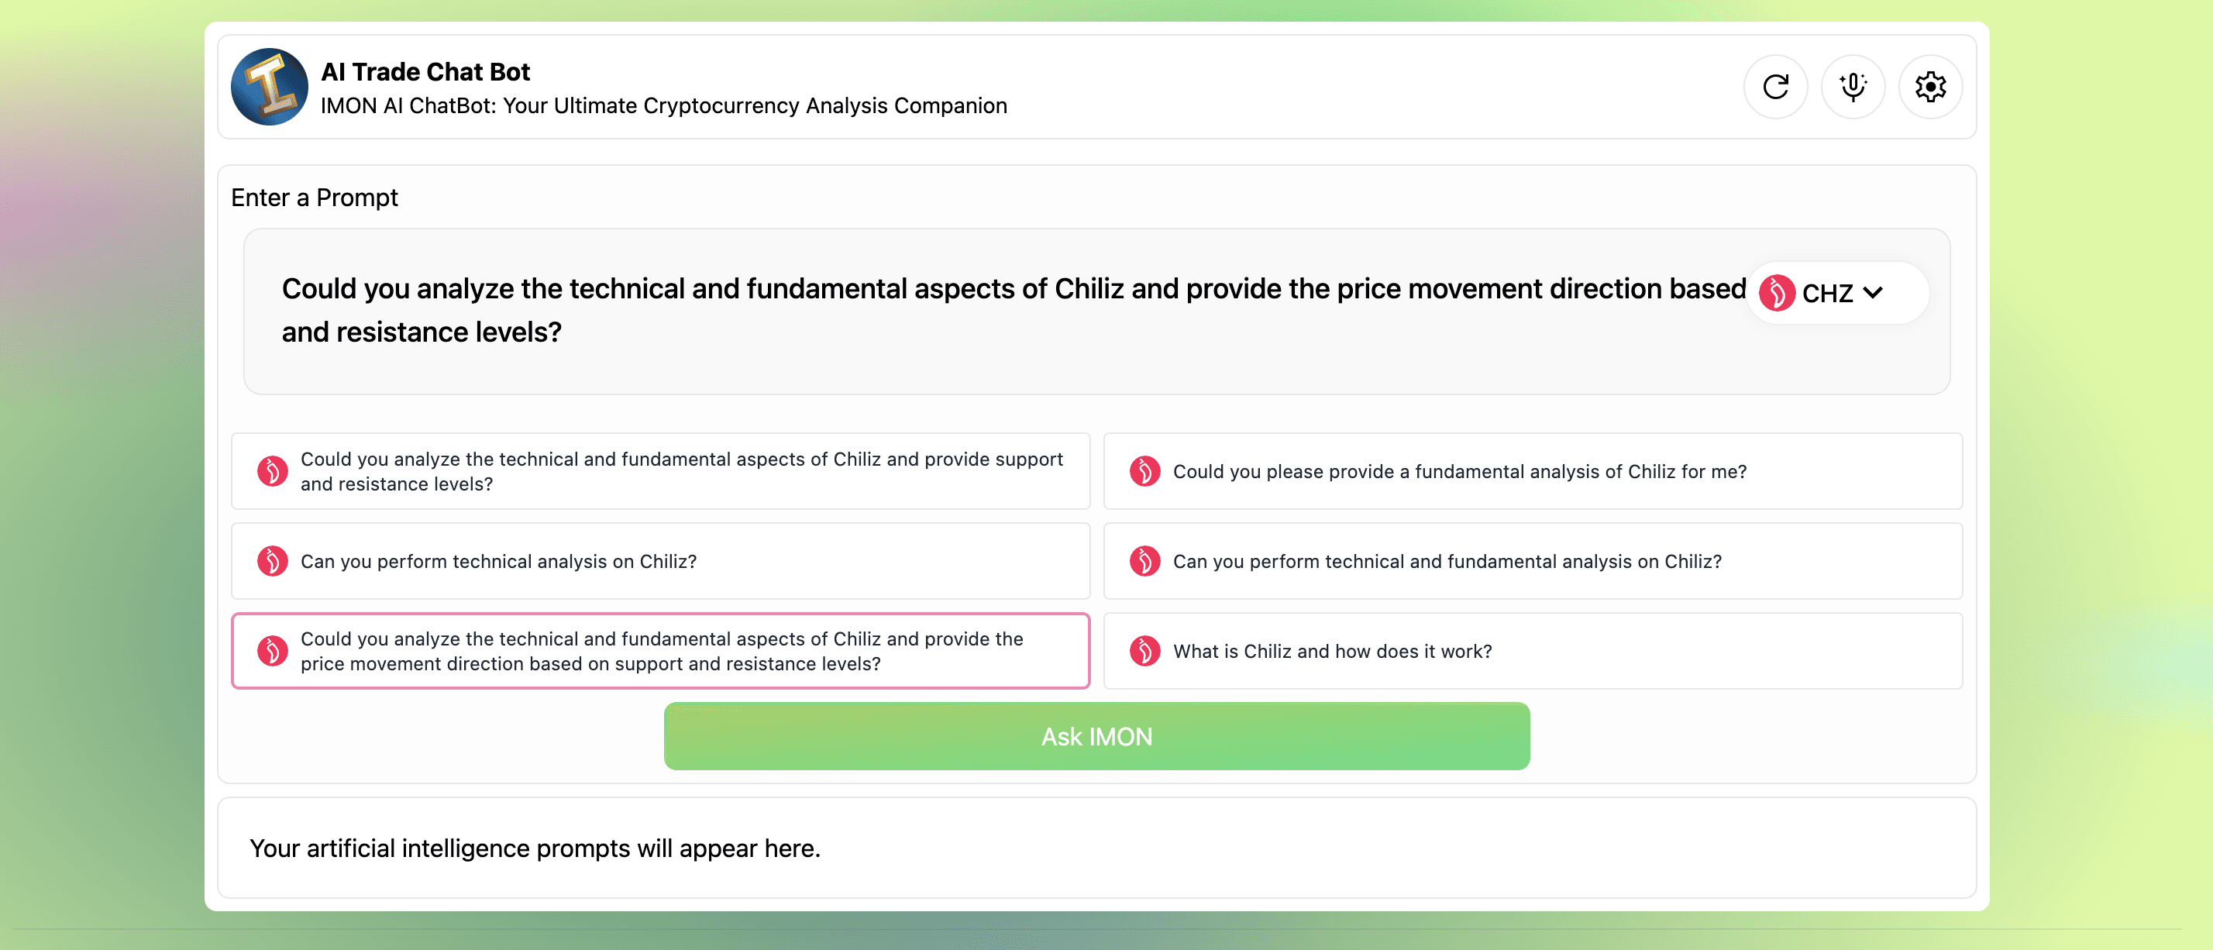Click the AI response output area
The width and height of the screenshot is (2213, 950).
click(1096, 848)
